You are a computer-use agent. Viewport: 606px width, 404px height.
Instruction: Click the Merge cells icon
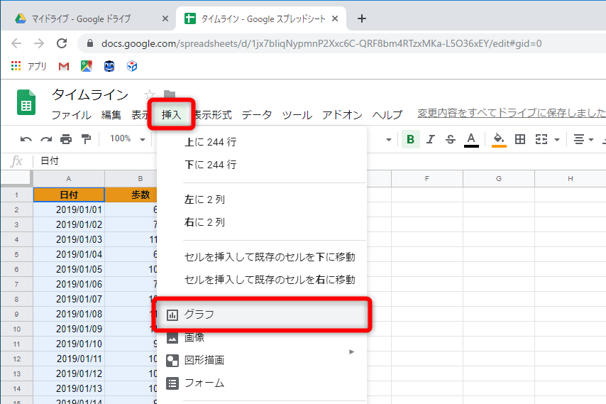pyautogui.click(x=541, y=139)
